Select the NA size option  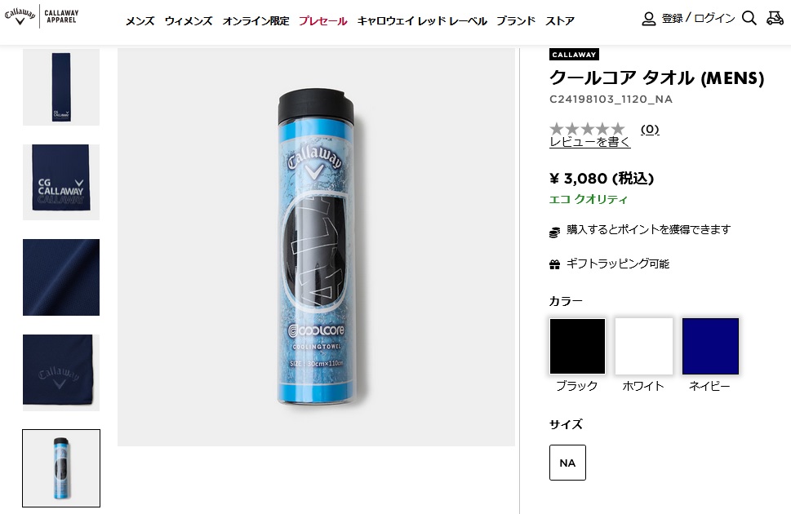pos(567,463)
